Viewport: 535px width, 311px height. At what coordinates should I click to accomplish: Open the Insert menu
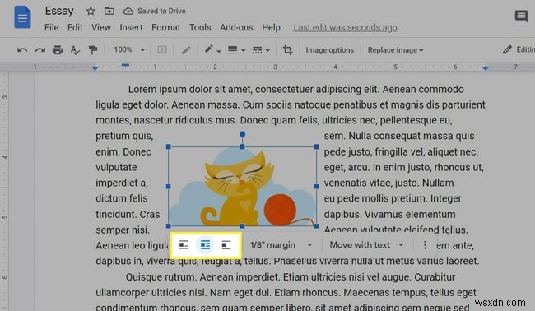tap(131, 27)
